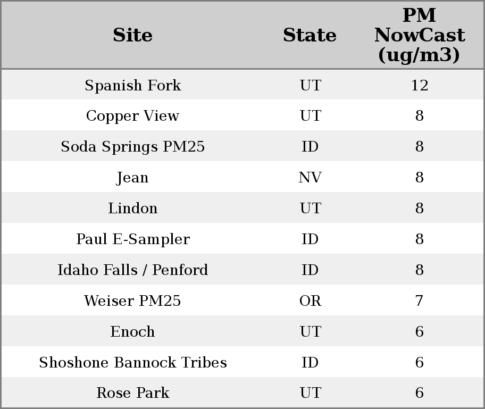
Task: Click the Rose Park site name
Action: [x=133, y=393]
